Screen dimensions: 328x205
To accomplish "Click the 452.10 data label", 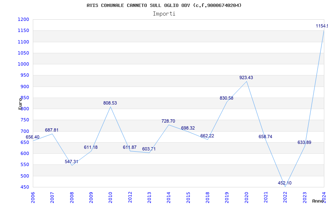I will (285, 183).
